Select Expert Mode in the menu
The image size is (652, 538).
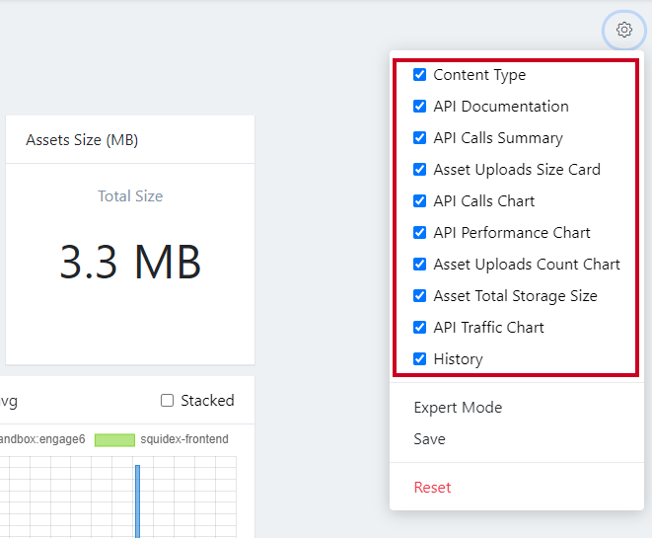(x=458, y=408)
